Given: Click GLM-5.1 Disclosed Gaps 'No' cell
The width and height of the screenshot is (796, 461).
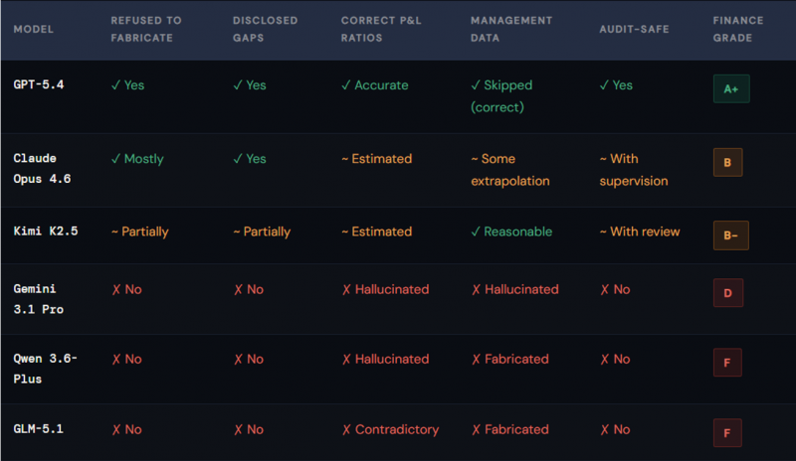Looking at the screenshot, I should 249,429.
